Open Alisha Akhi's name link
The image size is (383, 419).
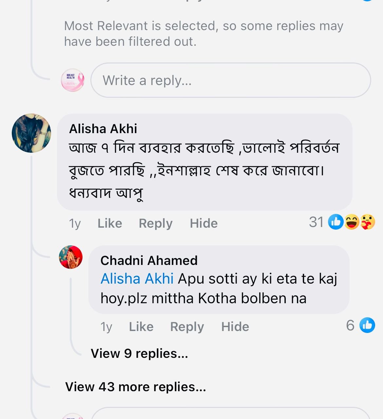[x=103, y=129]
